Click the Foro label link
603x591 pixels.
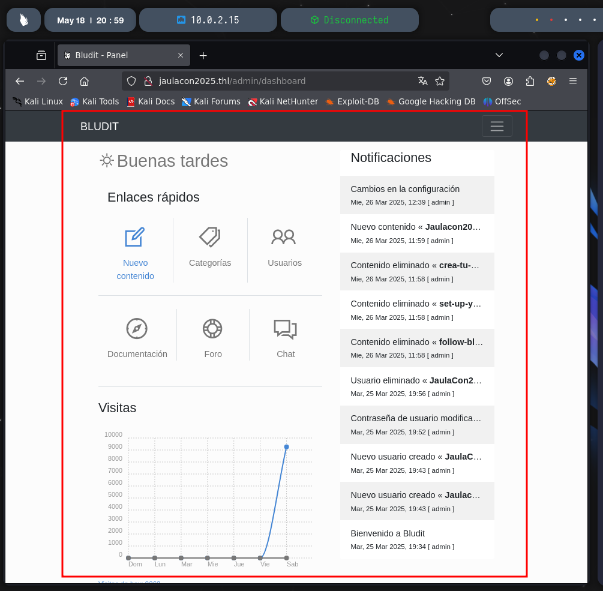pos(213,354)
